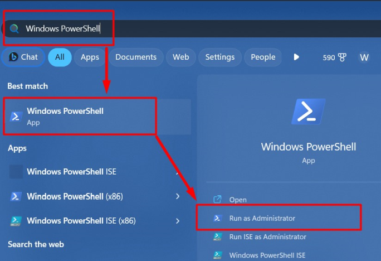Open the rewards trophy icon showing 590

pyautogui.click(x=343, y=57)
